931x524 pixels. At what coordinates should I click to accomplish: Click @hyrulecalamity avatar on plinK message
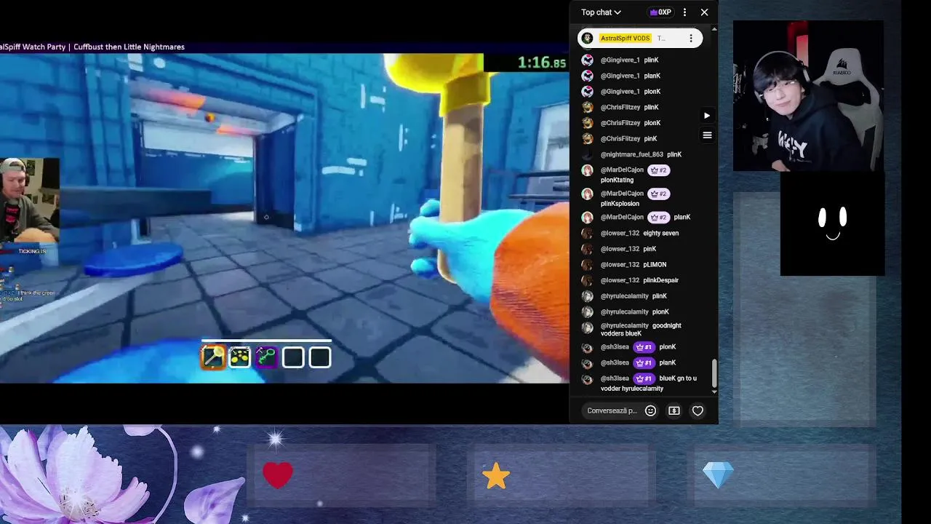(587, 296)
